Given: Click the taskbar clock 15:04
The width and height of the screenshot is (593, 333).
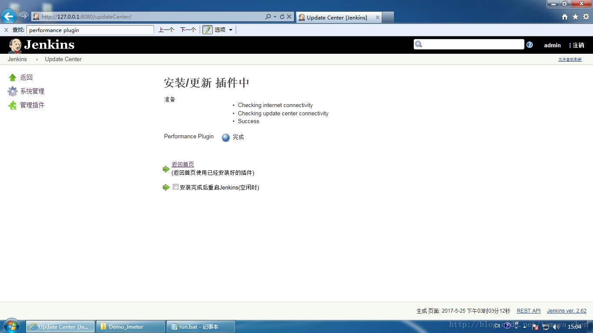Looking at the screenshot, I should click(574, 327).
